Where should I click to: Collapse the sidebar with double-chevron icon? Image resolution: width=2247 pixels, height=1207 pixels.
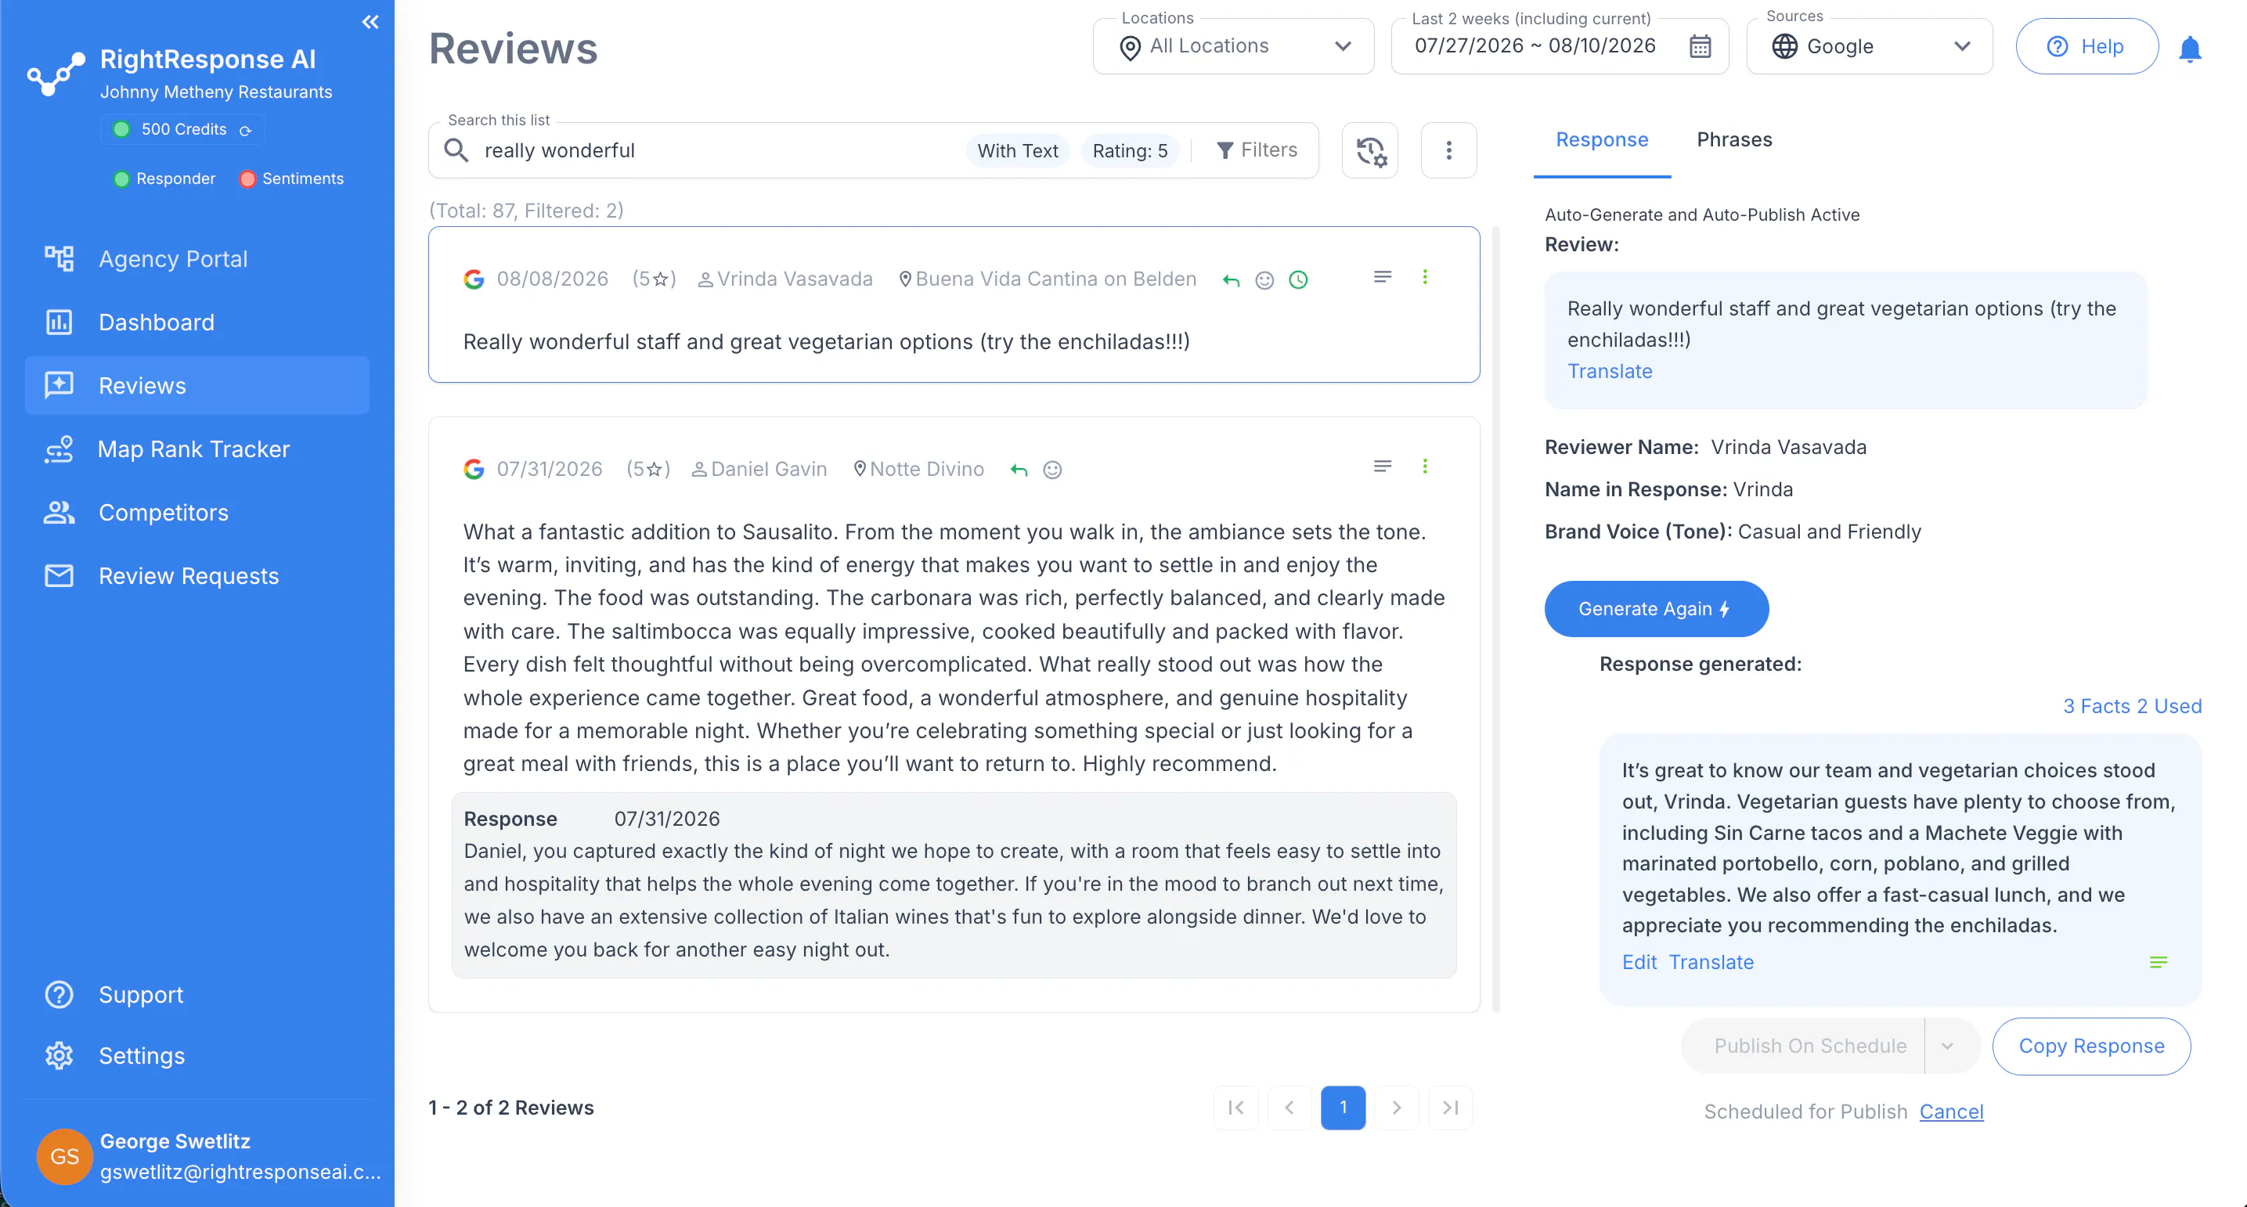(370, 22)
